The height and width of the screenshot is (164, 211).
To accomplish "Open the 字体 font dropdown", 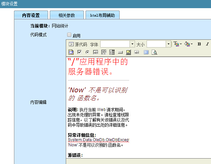I will coord(132,44).
